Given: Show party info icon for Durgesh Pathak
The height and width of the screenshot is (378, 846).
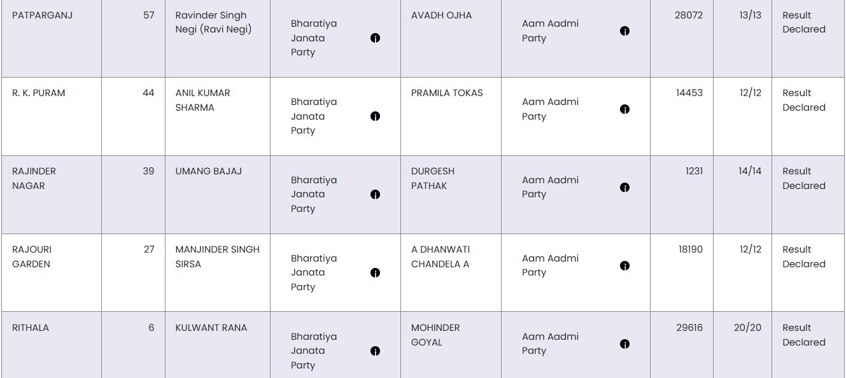Looking at the screenshot, I should coord(625,188).
